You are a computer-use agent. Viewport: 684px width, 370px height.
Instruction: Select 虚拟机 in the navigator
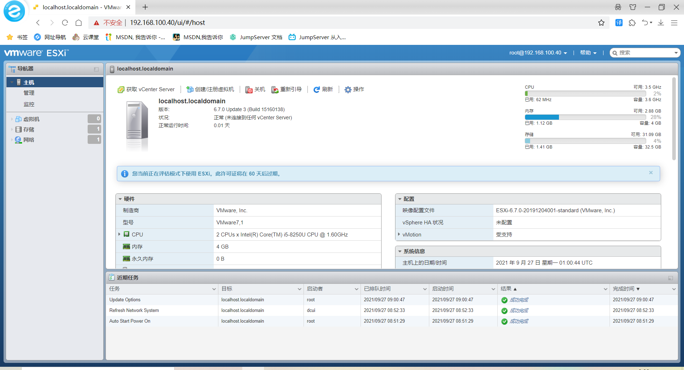(x=31, y=119)
